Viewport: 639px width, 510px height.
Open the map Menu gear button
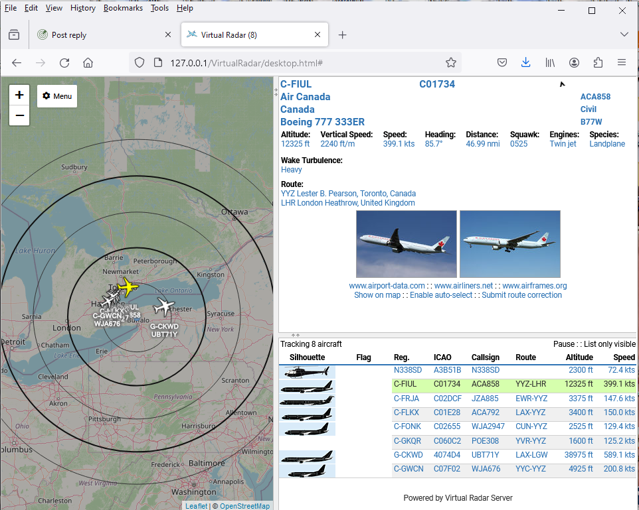(57, 96)
